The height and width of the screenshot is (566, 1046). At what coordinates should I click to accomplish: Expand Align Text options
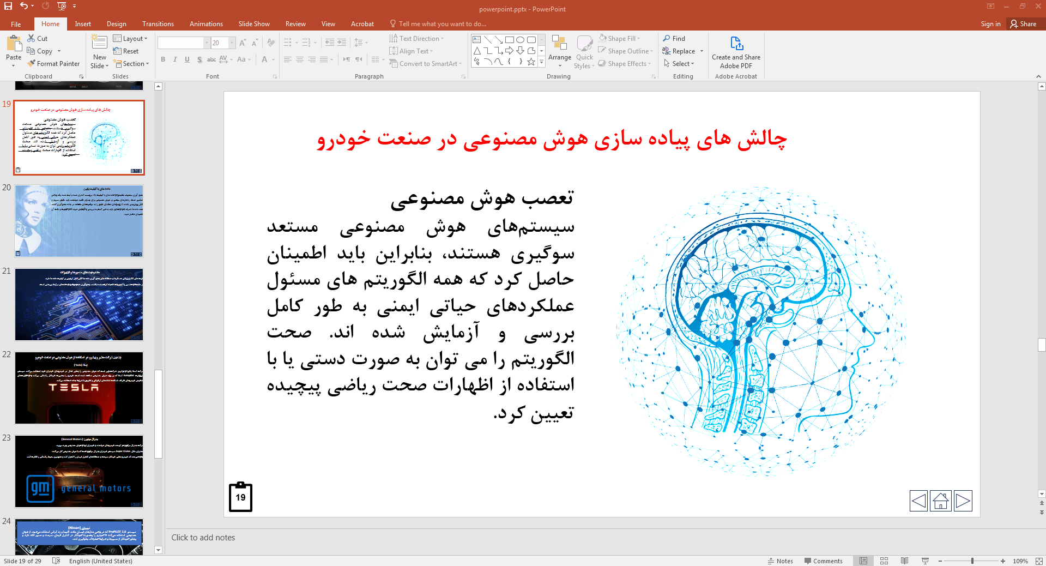pos(411,51)
